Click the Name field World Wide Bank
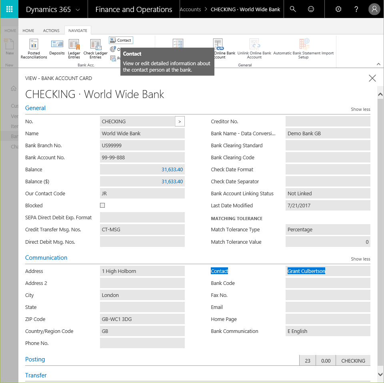 pos(142,134)
